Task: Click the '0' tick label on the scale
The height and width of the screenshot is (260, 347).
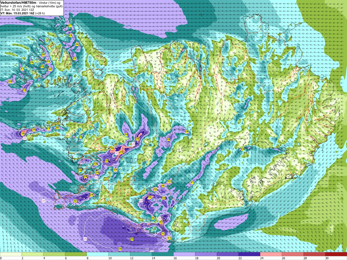Action: tap(1, 258)
